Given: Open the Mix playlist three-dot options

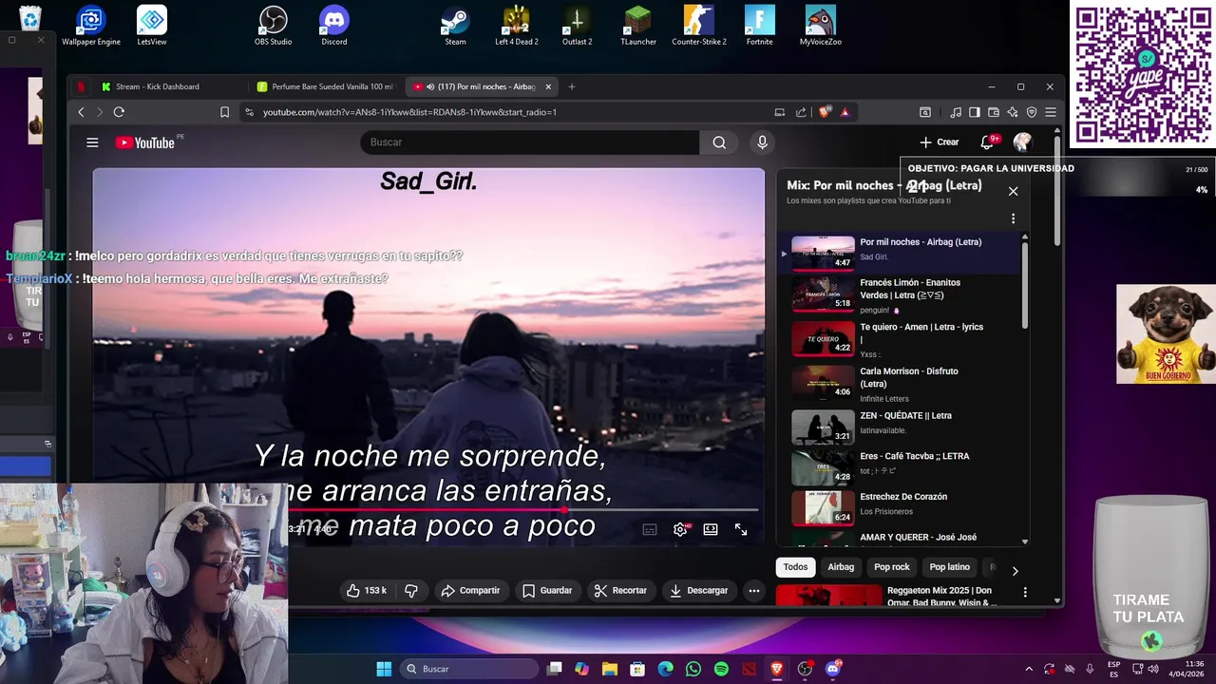Looking at the screenshot, I should [x=1013, y=218].
